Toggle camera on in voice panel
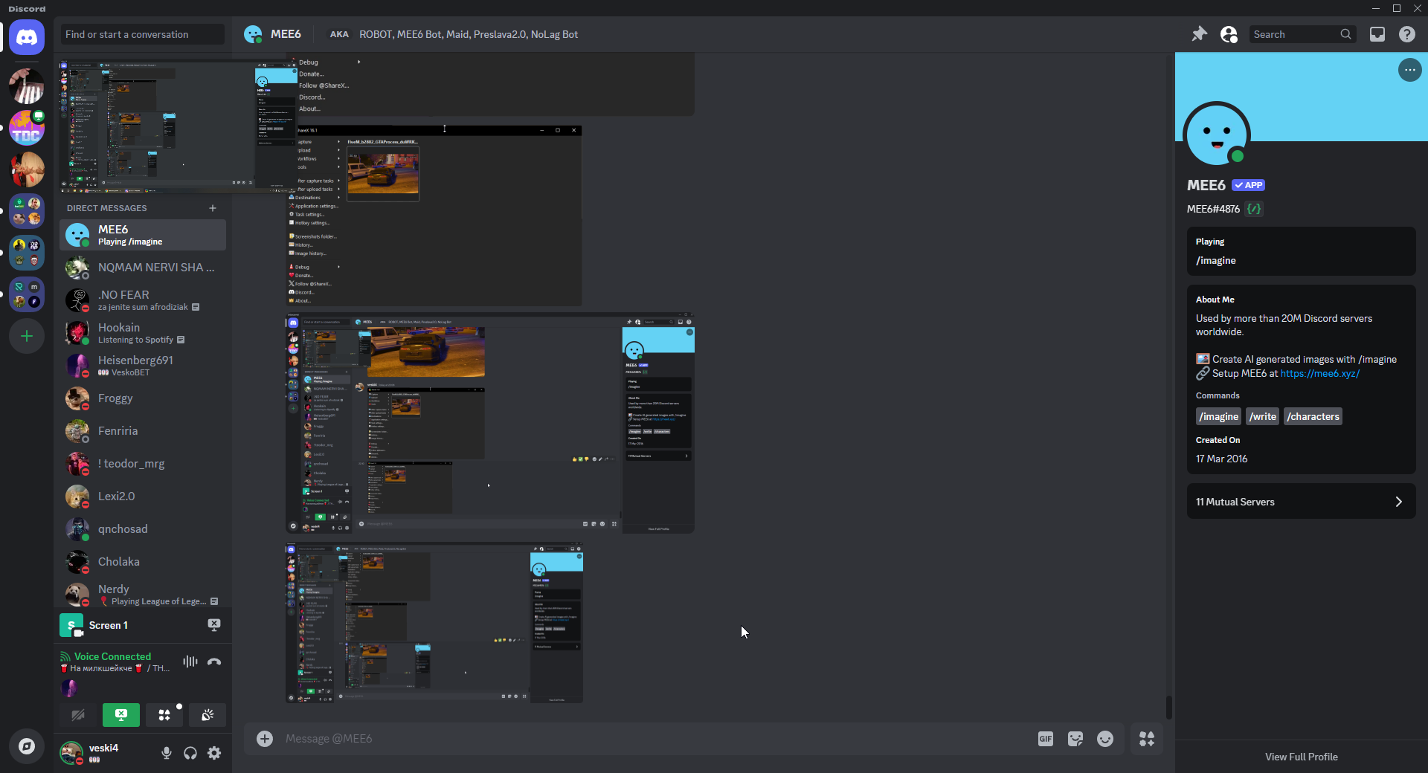This screenshot has height=773, width=1428. tap(78, 715)
